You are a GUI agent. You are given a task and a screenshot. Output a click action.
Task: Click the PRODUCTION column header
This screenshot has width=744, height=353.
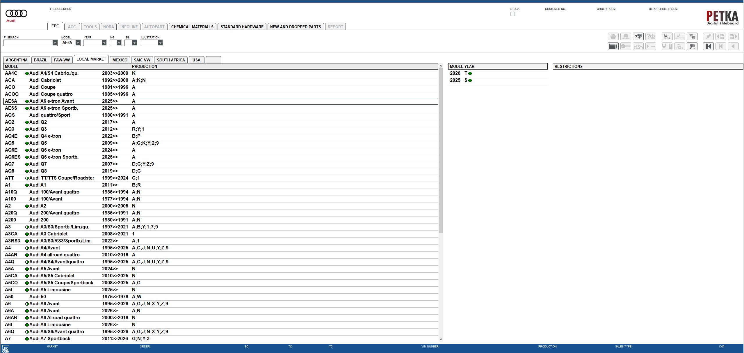pos(145,66)
